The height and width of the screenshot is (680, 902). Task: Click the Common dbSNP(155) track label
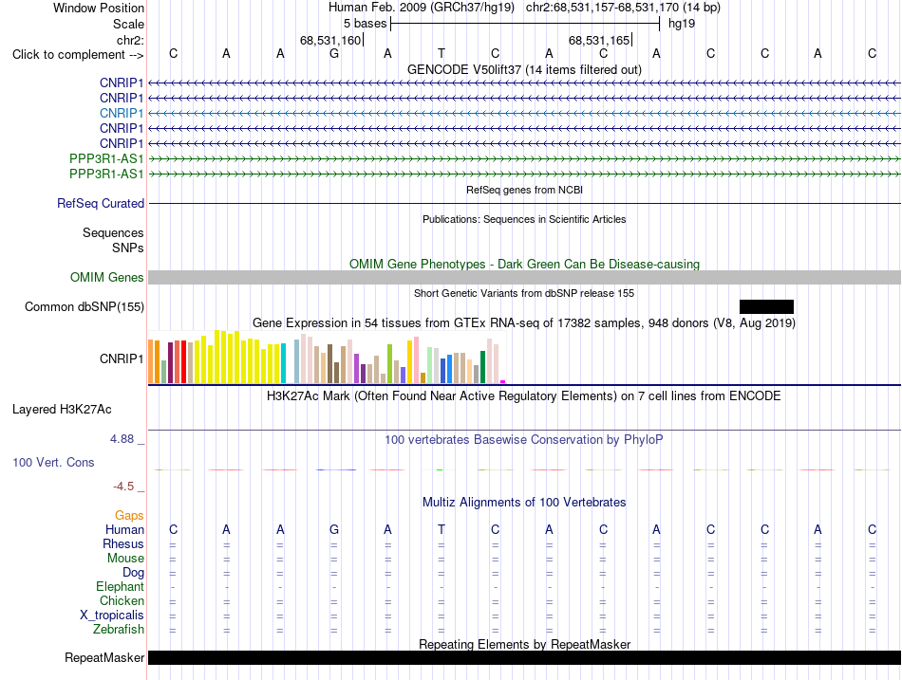coord(85,307)
